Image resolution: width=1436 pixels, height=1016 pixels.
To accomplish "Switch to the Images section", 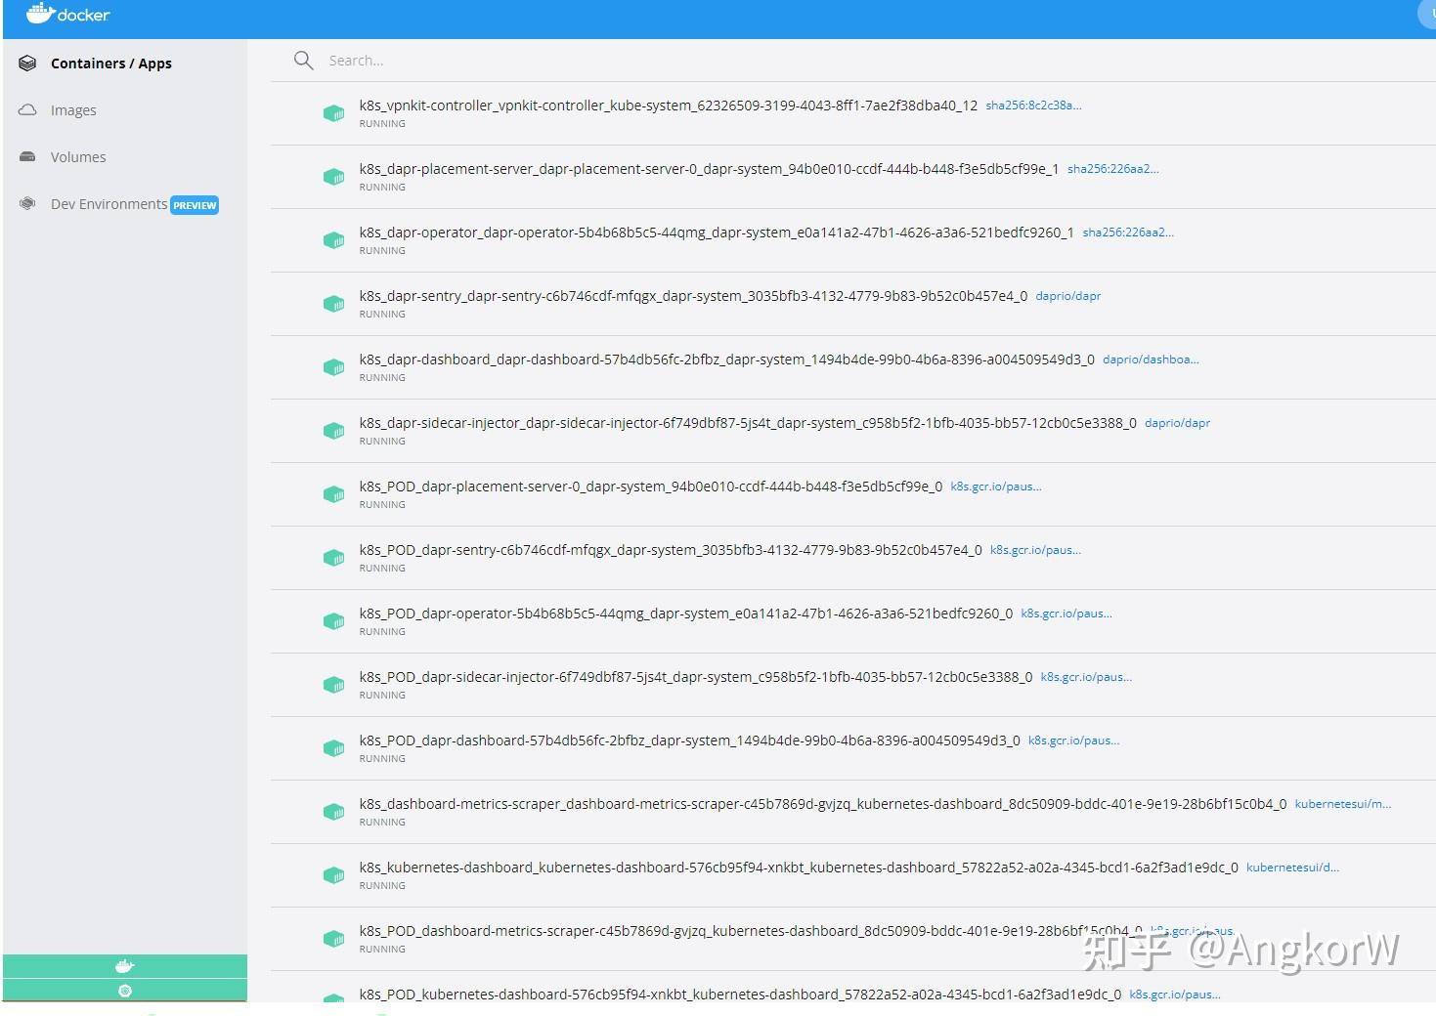I will coord(73,109).
